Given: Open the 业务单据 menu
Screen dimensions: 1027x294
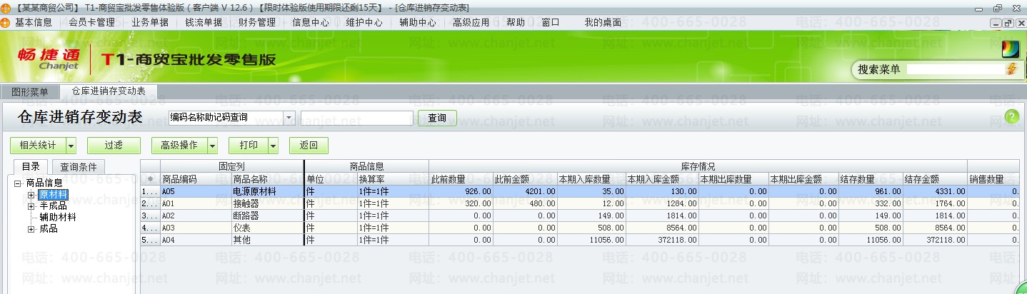Looking at the screenshot, I should tap(150, 22).
